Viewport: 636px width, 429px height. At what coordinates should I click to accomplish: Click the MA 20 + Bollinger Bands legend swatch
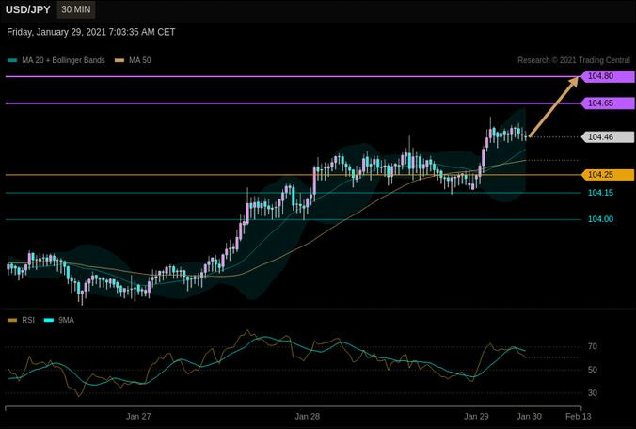pos(12,60)
